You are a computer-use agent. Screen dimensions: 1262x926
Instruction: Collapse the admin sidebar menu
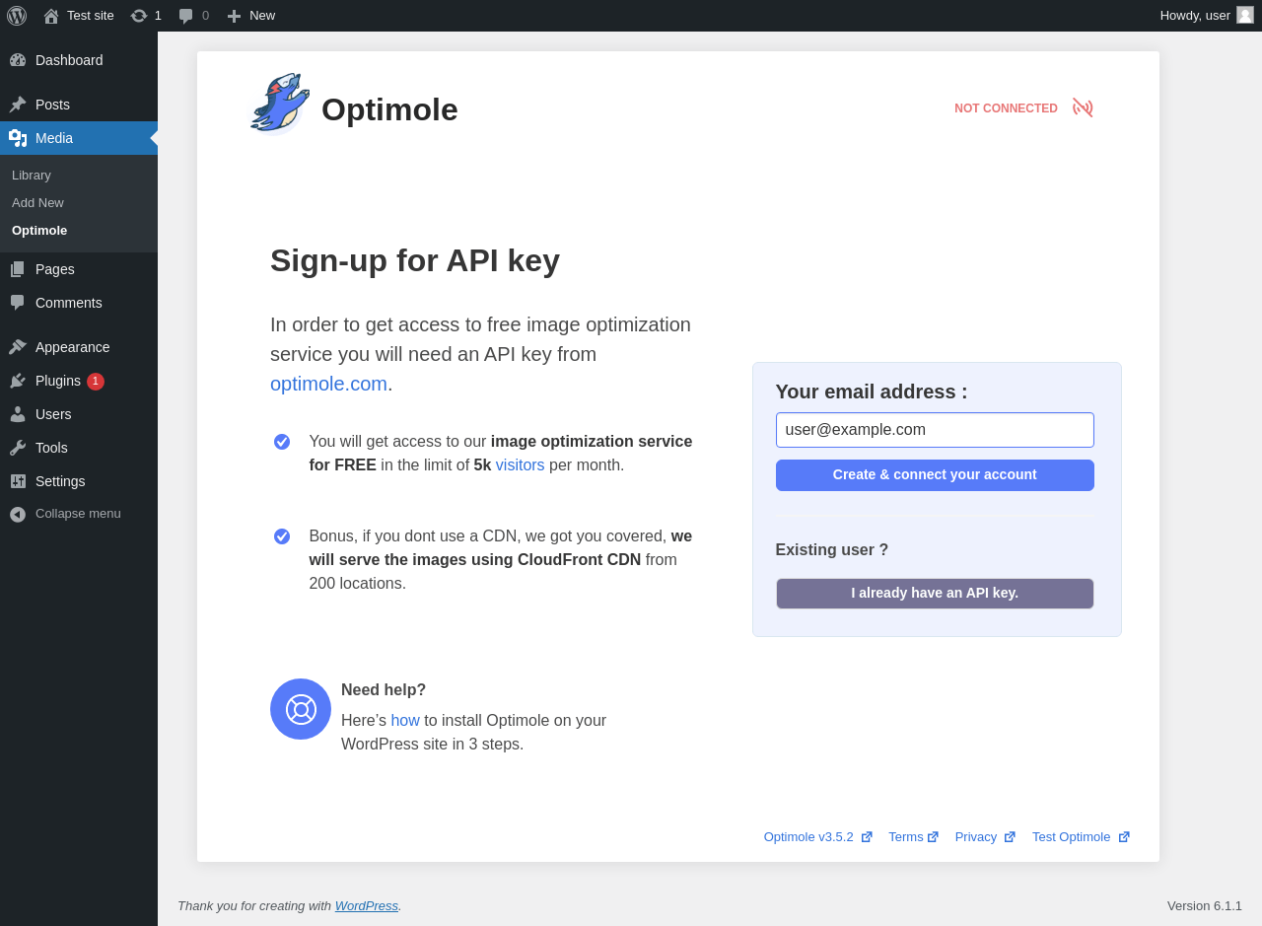pos(79,514)
